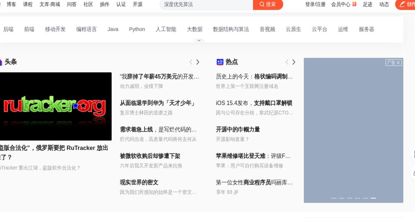Image resolution: width=415 pixels, height=219 pixels.
Task: Click next arrow in 热点 section
Action: [294, 62]
